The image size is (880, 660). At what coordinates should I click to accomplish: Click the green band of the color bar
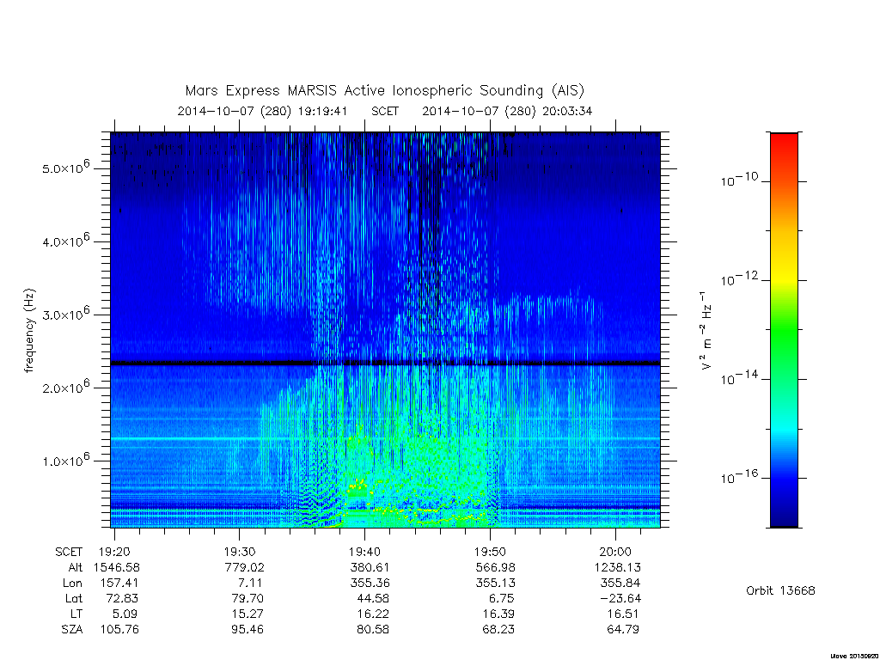click(784, 331)
